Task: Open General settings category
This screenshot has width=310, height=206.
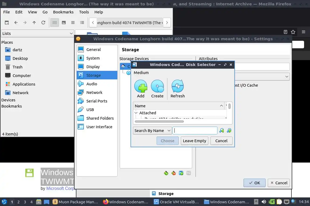Action: click(97, 49)
